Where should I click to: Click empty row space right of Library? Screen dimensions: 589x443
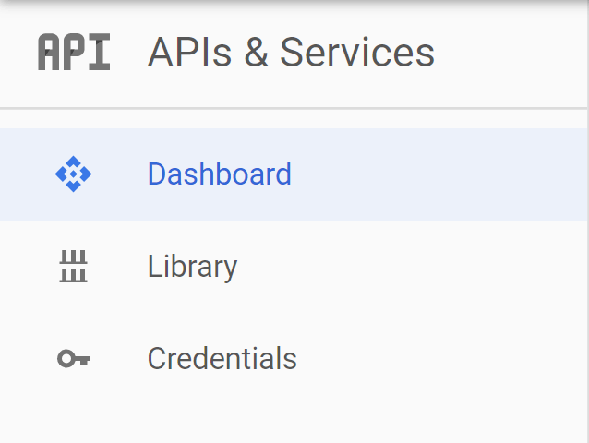[415, 267]
